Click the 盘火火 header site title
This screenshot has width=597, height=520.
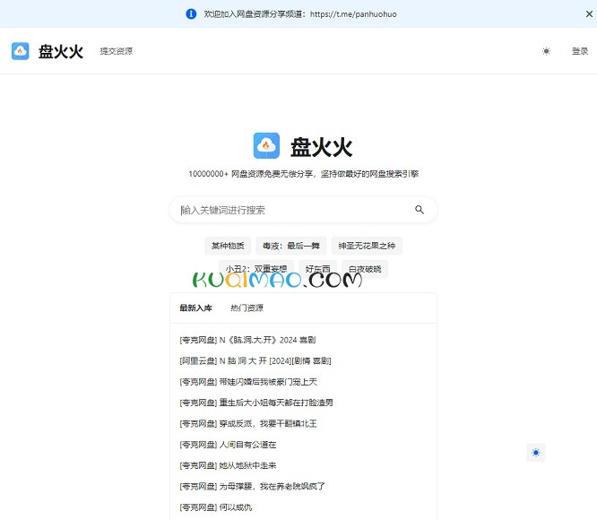coord(61,51)
